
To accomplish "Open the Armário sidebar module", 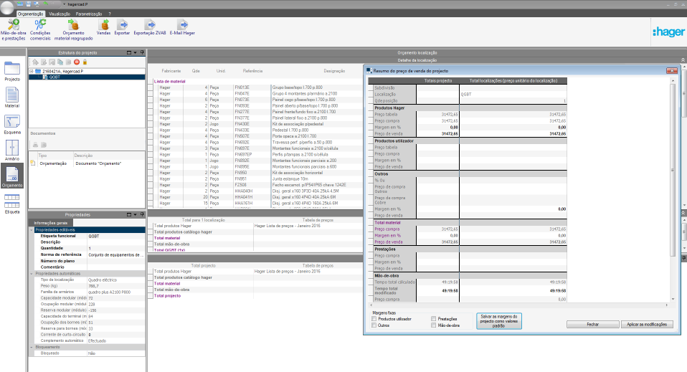I will 12,148.
